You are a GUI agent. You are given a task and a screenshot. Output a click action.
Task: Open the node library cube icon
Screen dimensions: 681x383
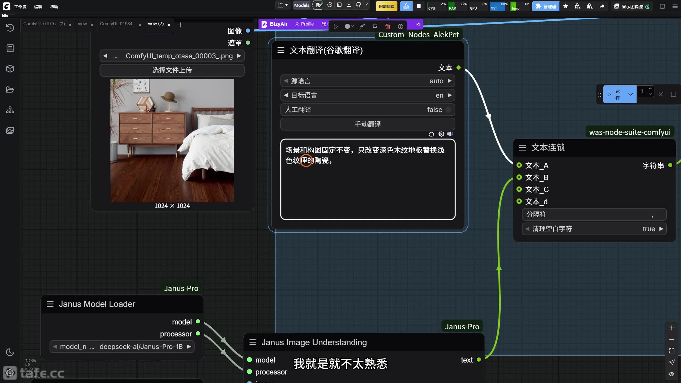10,69
